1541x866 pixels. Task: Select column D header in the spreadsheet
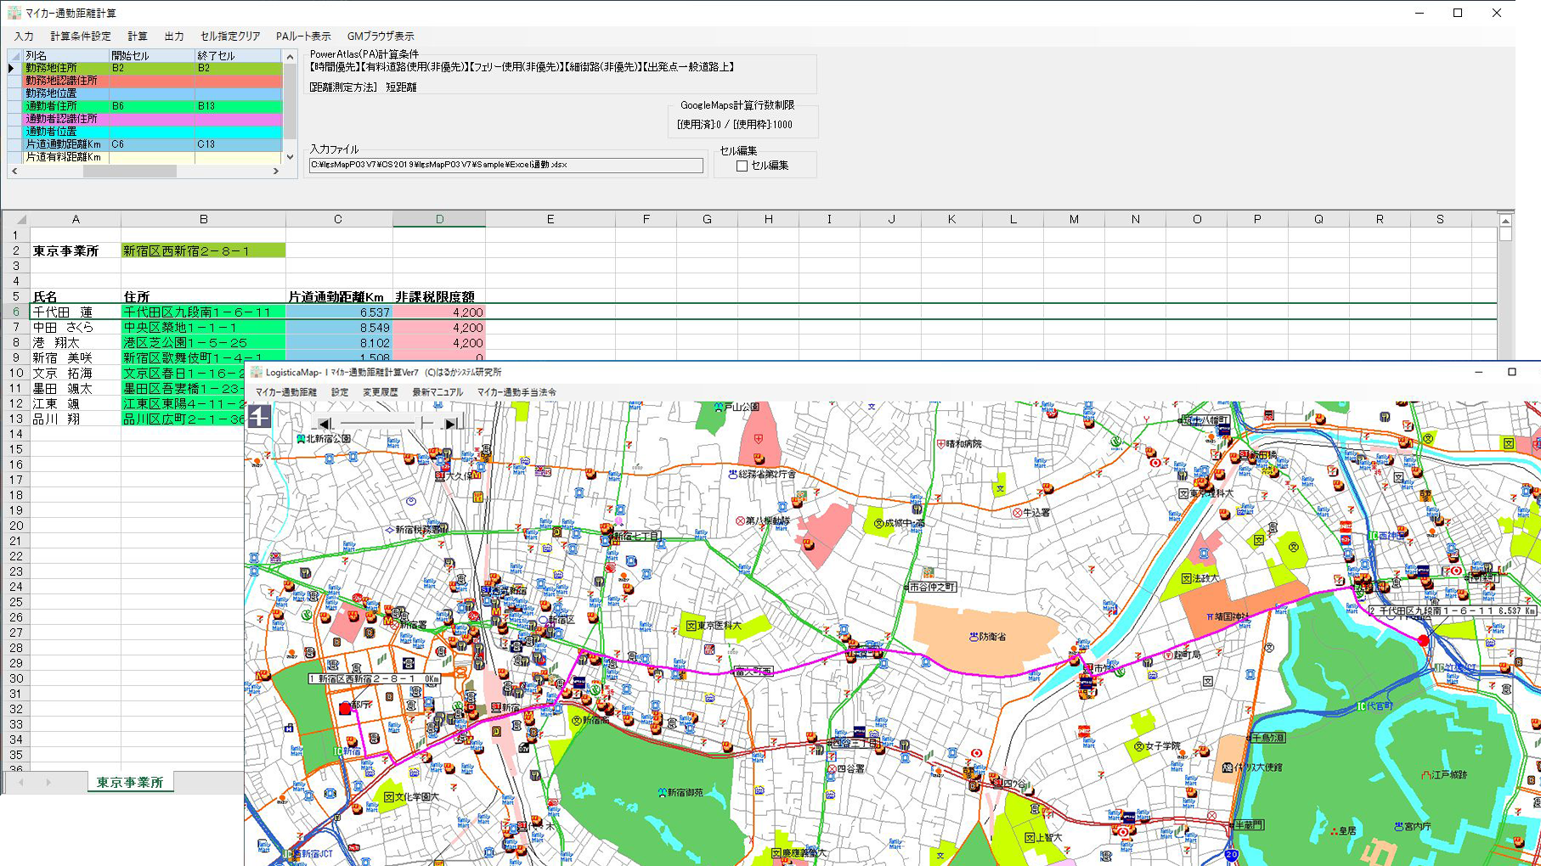coord(439,219)
